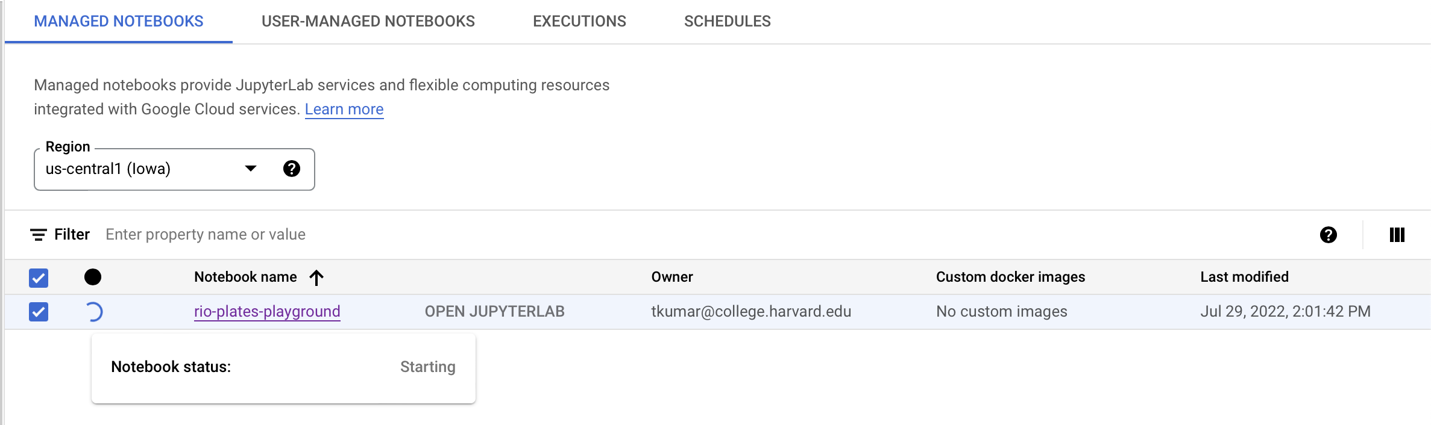Click the filter property name input field

tap(206, 235)
